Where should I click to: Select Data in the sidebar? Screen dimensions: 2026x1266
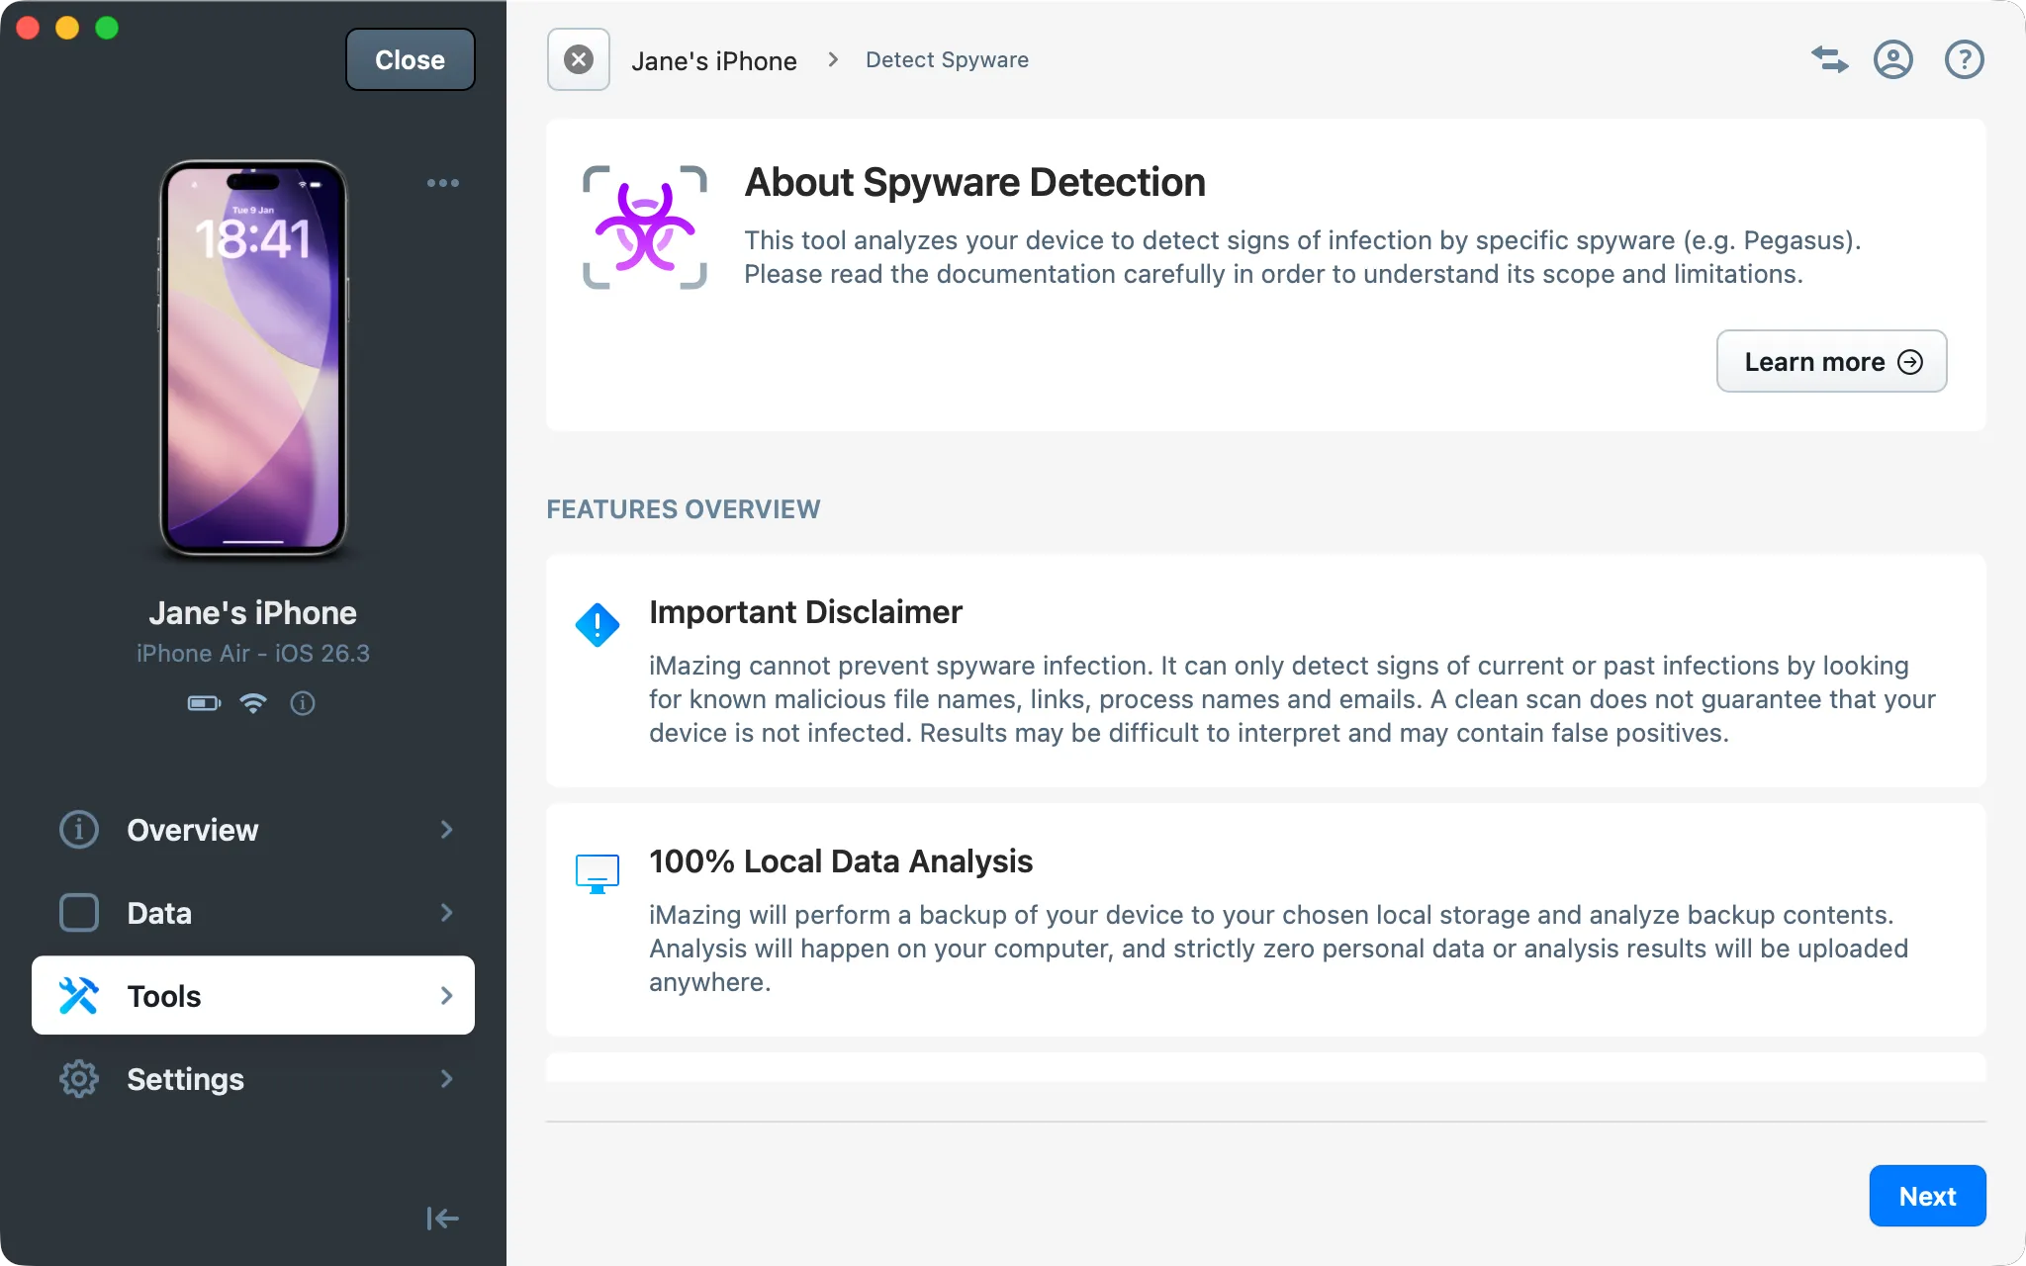(x=158, y=913)
